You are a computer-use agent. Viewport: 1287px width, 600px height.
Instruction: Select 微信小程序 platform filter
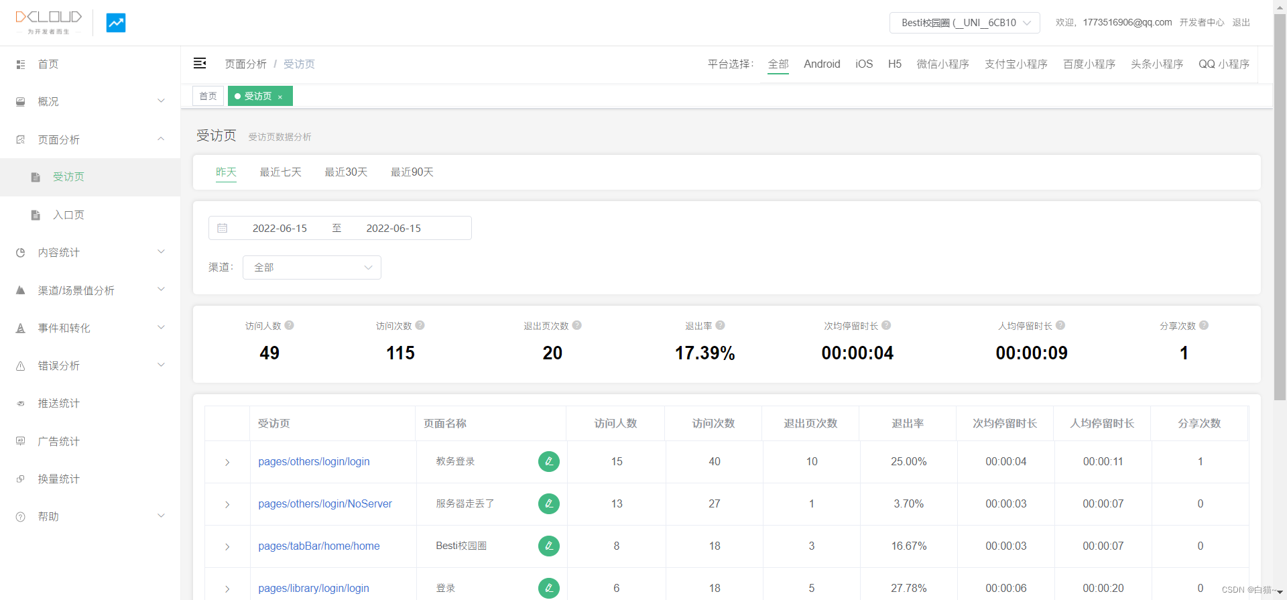[x=943, y=64]
